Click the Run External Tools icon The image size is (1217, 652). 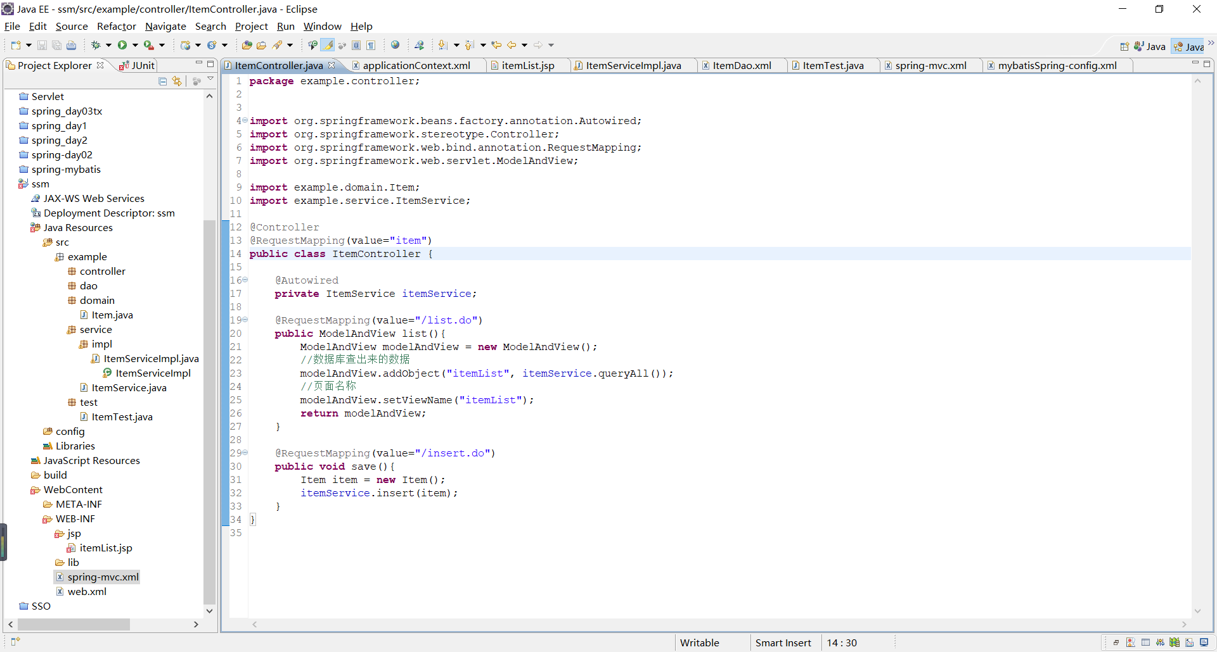click(149, 45)
